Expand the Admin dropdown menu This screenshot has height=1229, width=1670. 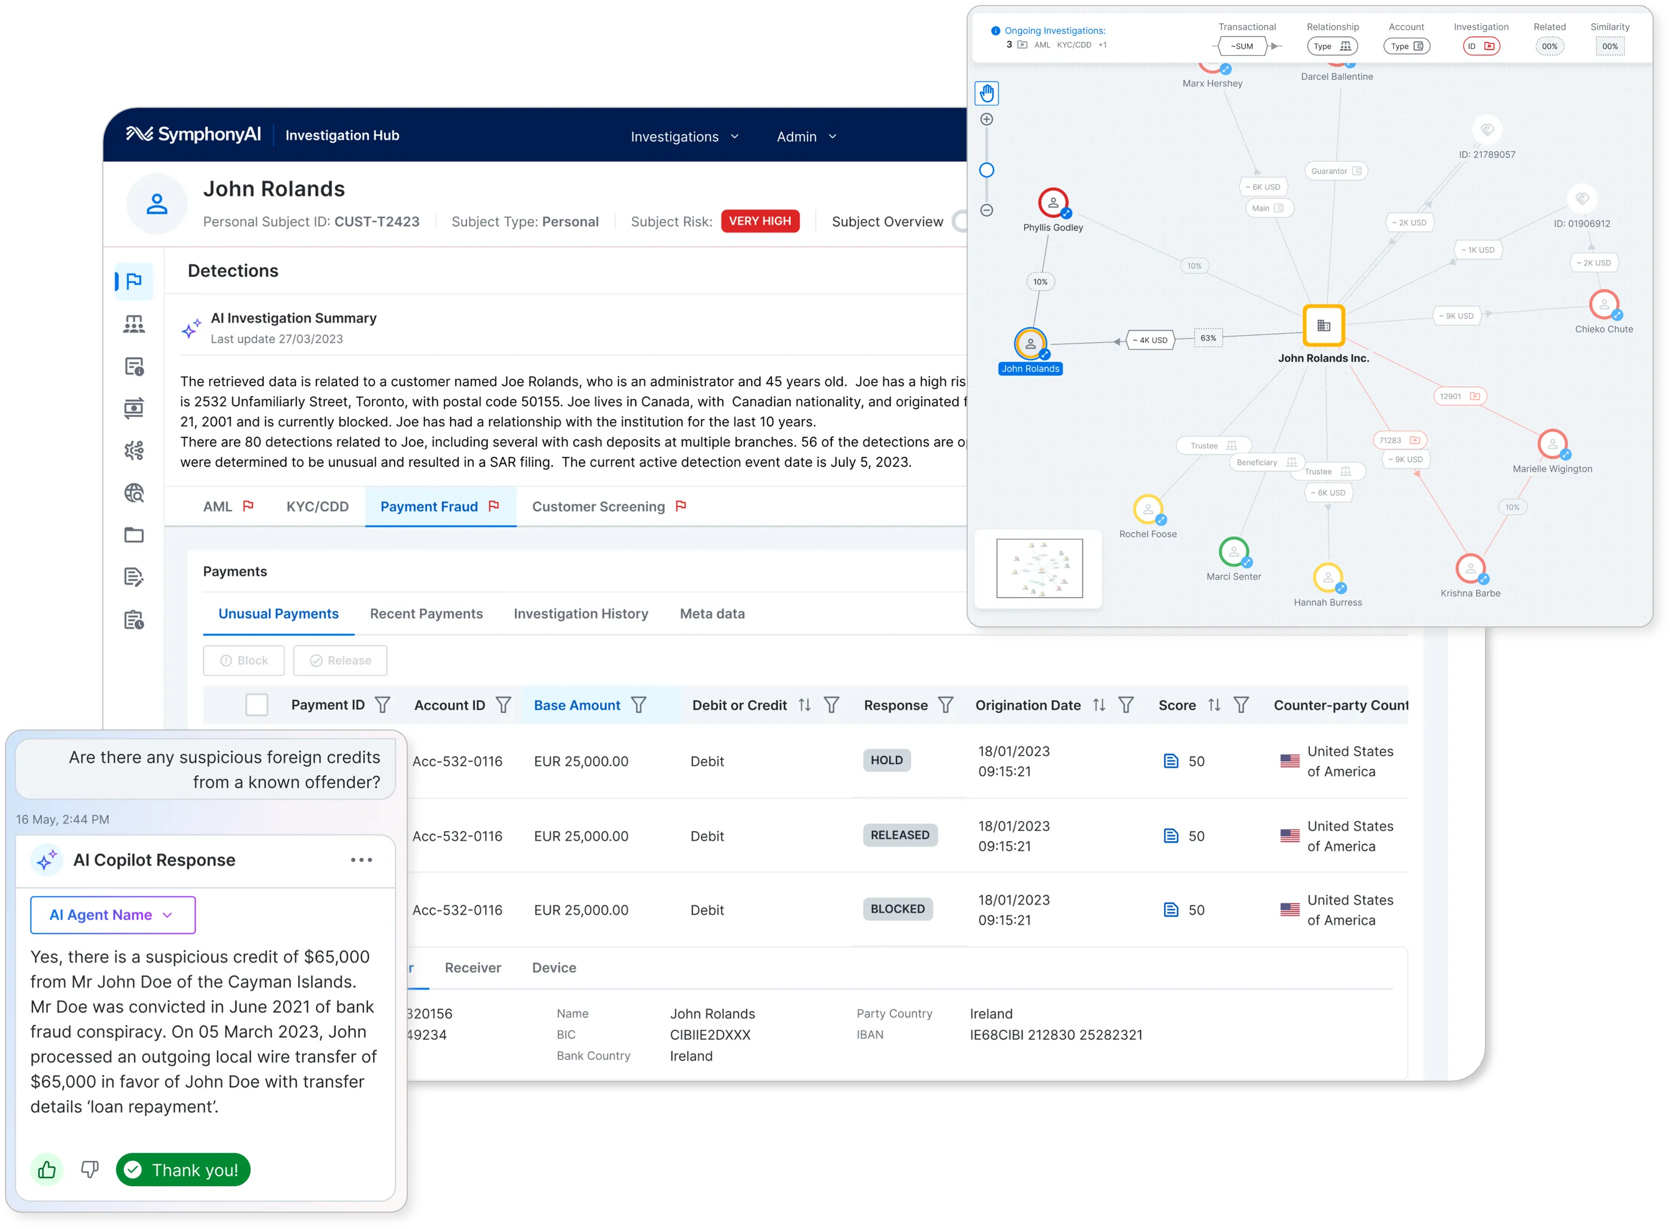click(807, 136)
